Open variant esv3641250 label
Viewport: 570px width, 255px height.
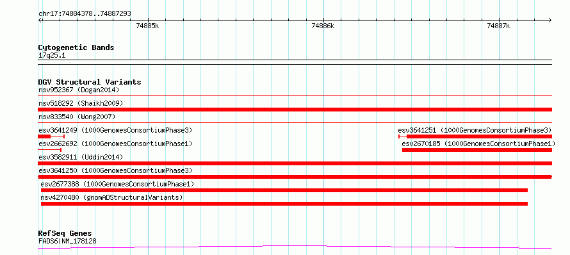tap(115, 170)
